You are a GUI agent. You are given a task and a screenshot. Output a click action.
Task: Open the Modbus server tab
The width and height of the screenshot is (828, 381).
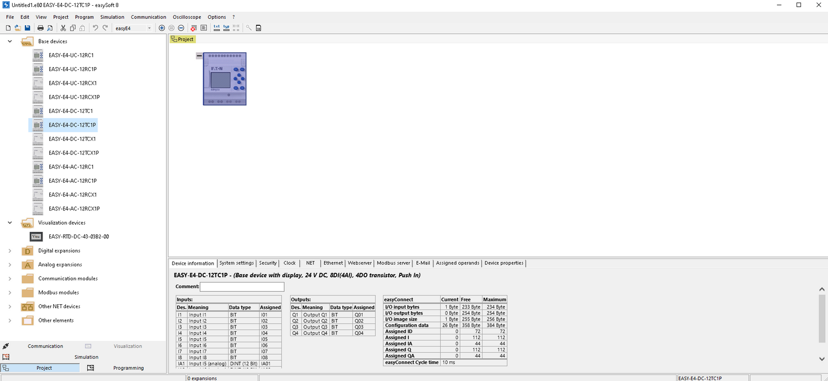tap(393, 263)
